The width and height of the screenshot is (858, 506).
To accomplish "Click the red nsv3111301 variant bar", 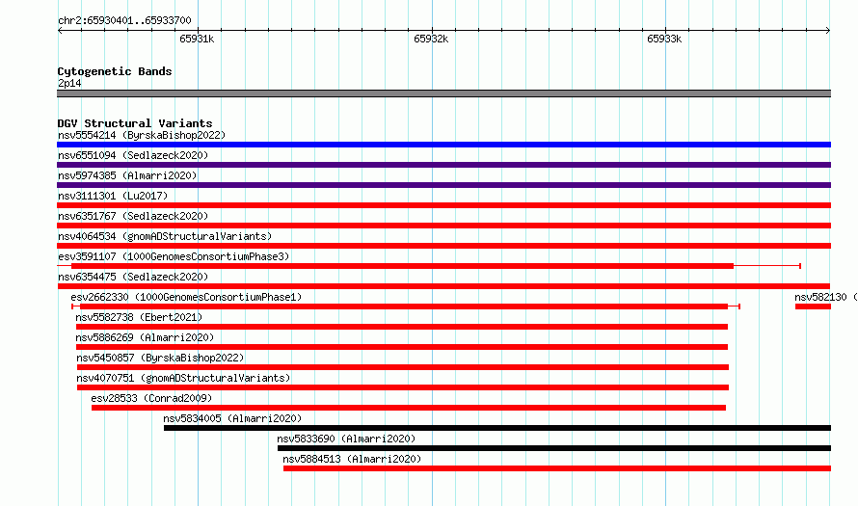I will [443, 205].
